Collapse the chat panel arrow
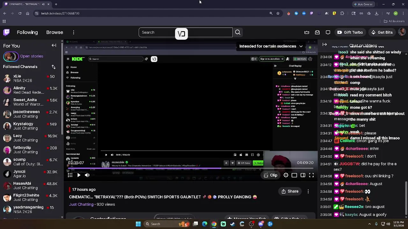408x229 pixels. [324, 45]
